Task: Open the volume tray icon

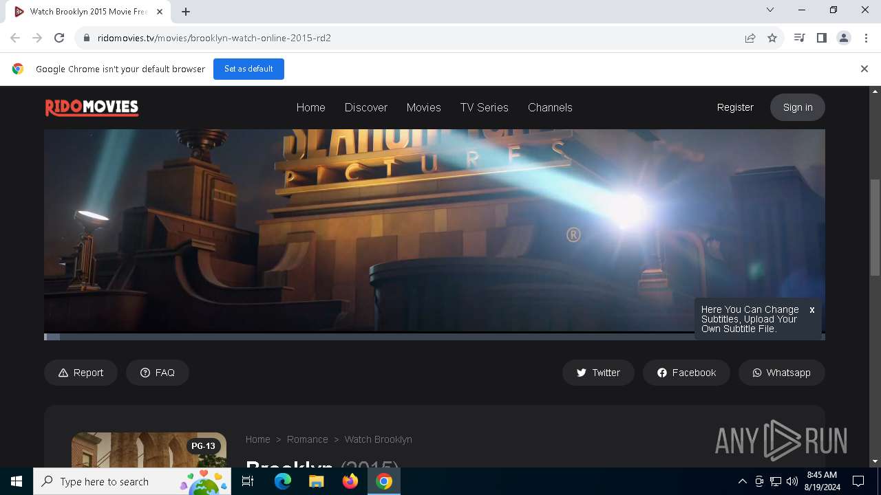Action: pyautogui.click(x=792, y=481)
